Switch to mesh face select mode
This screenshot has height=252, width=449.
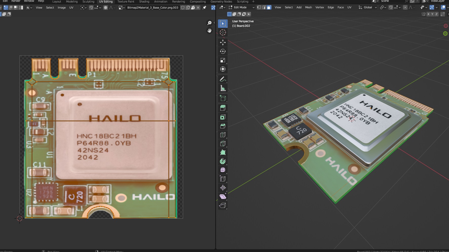pos(269,7)
